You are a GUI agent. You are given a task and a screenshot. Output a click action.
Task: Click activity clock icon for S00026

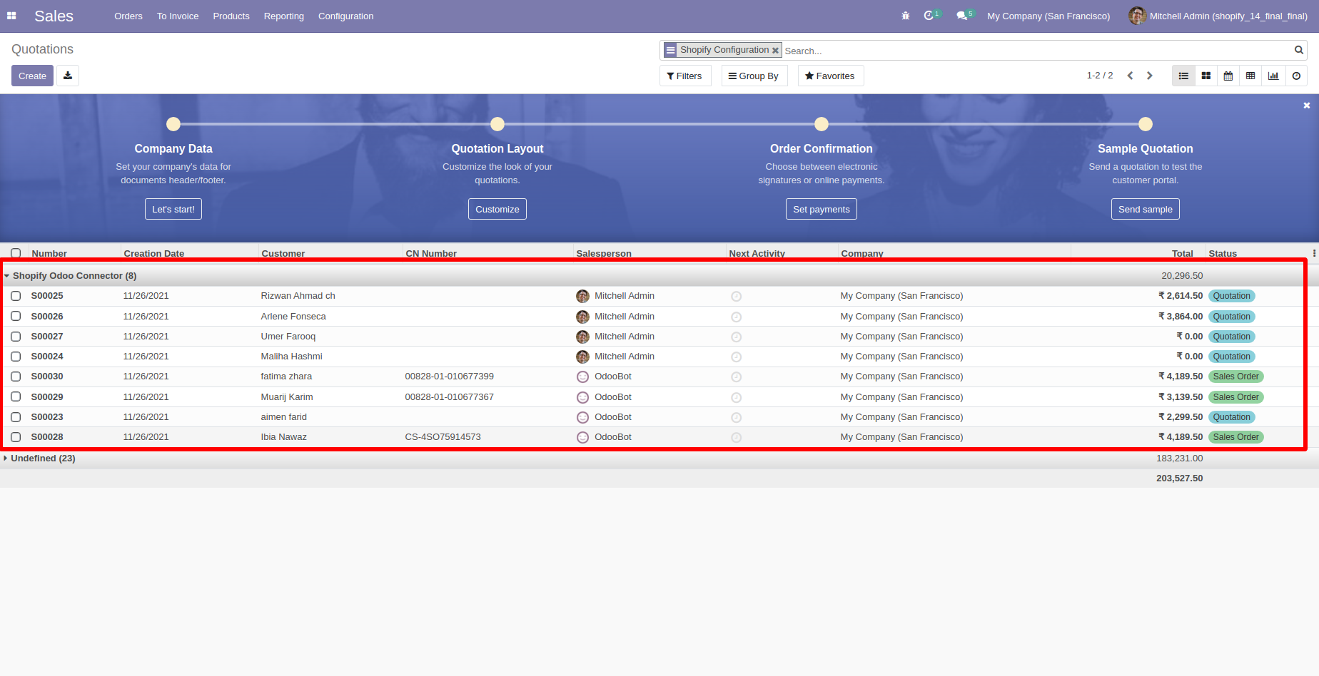click(736, 317)
